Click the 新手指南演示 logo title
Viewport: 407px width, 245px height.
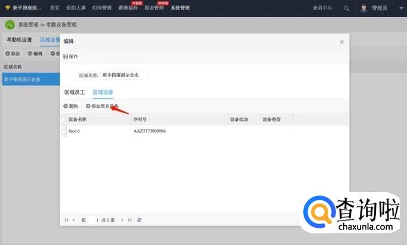point(27,8)
